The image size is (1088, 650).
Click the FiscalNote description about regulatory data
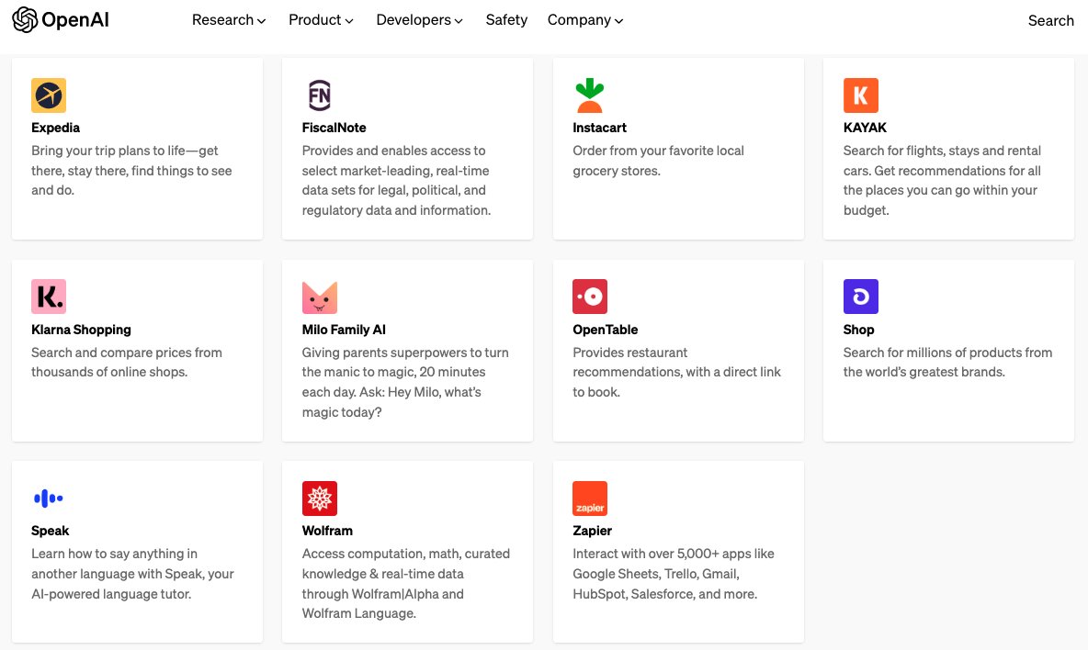[x=396, y=180]
